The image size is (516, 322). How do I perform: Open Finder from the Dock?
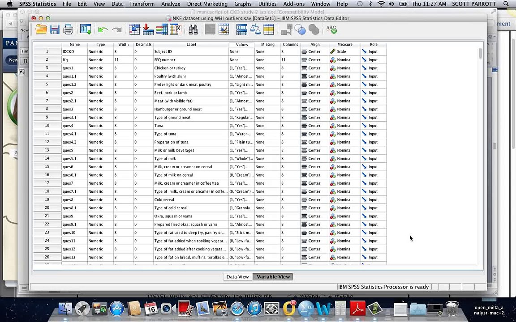[x=65, y=309]
